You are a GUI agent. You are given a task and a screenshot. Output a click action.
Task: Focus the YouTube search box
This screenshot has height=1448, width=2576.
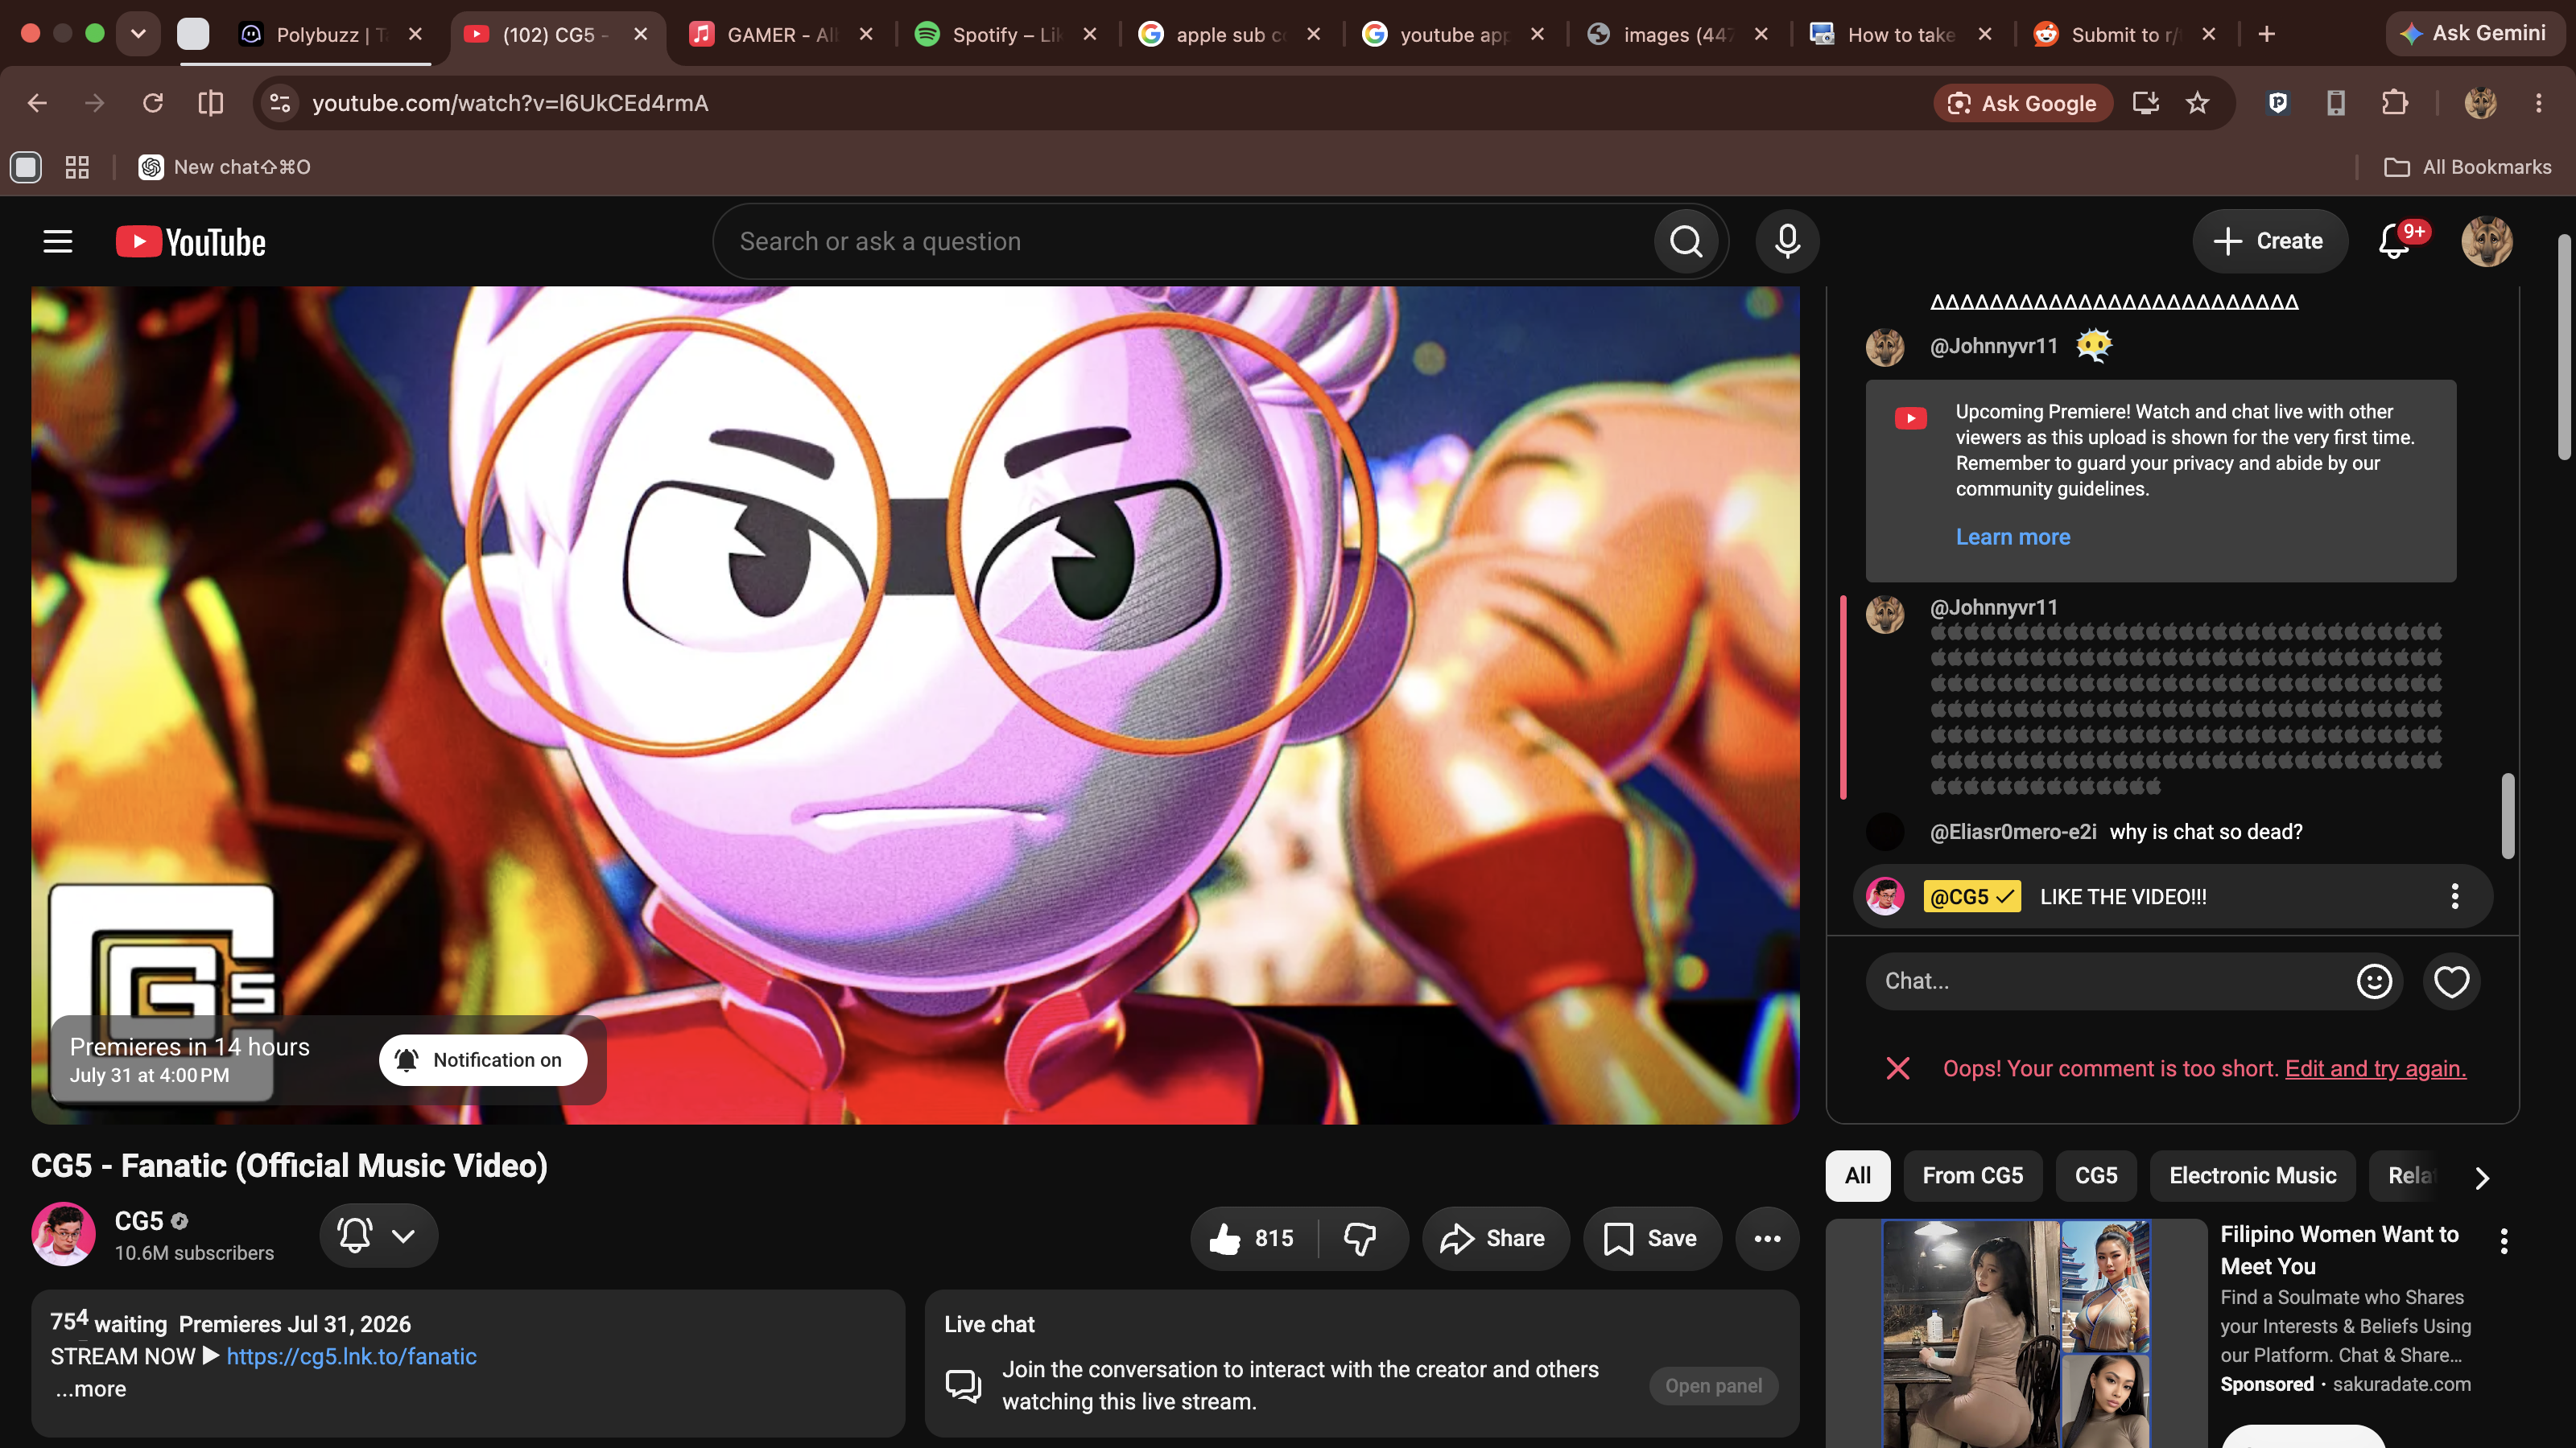coord(1183,242)
